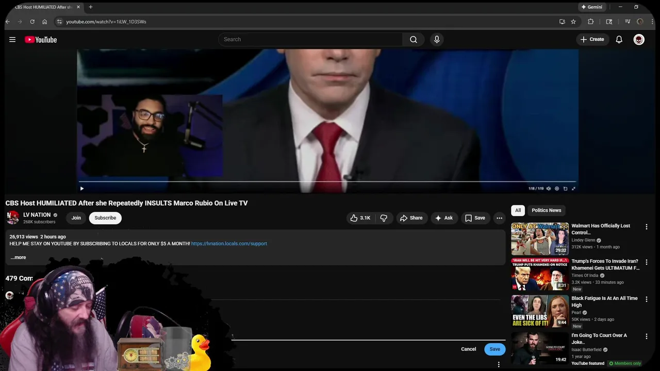Click the search magnifier button

coord(414,40)
